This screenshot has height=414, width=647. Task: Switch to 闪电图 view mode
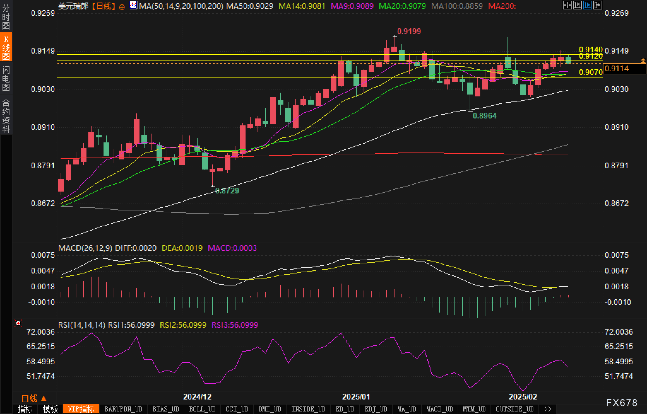6,79
